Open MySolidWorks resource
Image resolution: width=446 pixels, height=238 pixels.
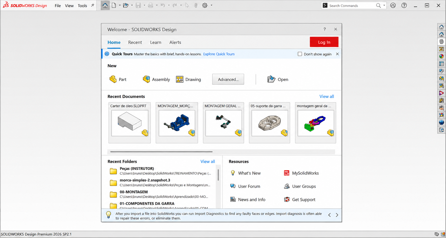pyautogui.click(x=301, y=173)
